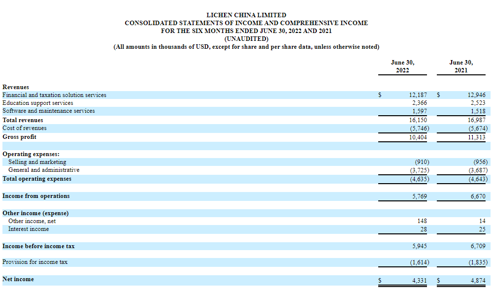Select other income net value 14
The image size is (491, 290).
(482, 221)
